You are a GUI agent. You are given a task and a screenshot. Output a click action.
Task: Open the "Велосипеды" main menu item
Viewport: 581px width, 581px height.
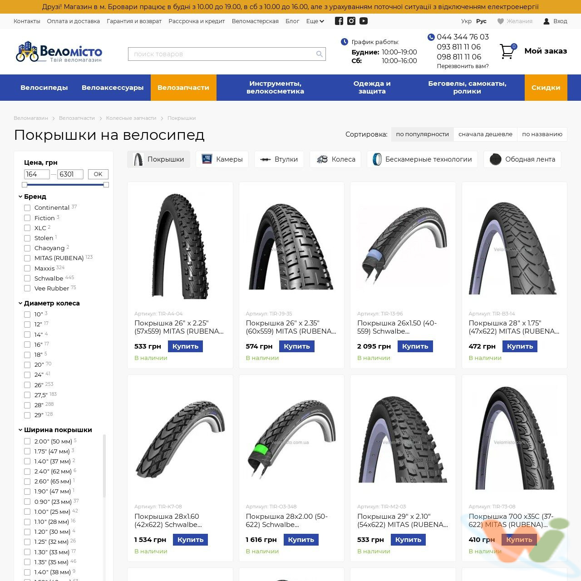(x=44, y=88)
